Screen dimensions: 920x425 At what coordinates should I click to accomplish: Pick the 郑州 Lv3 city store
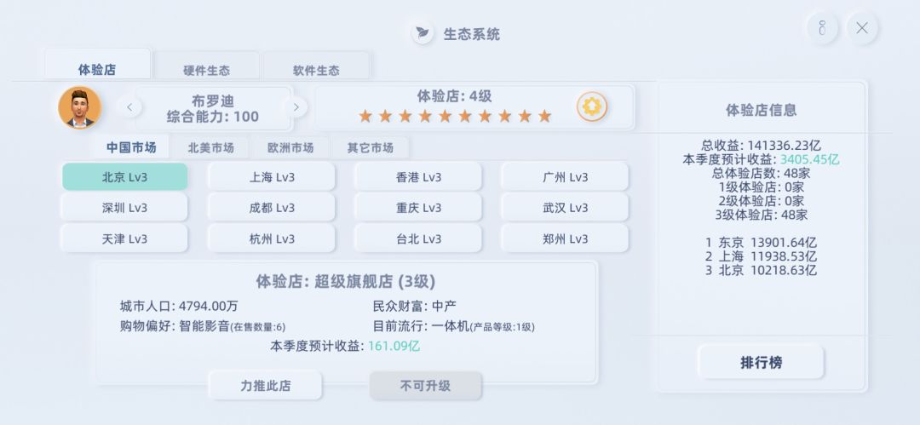(x=565, y=238)
